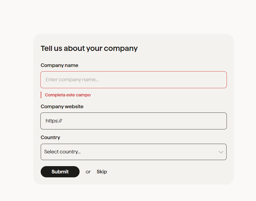The image size is (256, 201).
Task: Click the right end of Company website field
Action: [x=219, y=121]
